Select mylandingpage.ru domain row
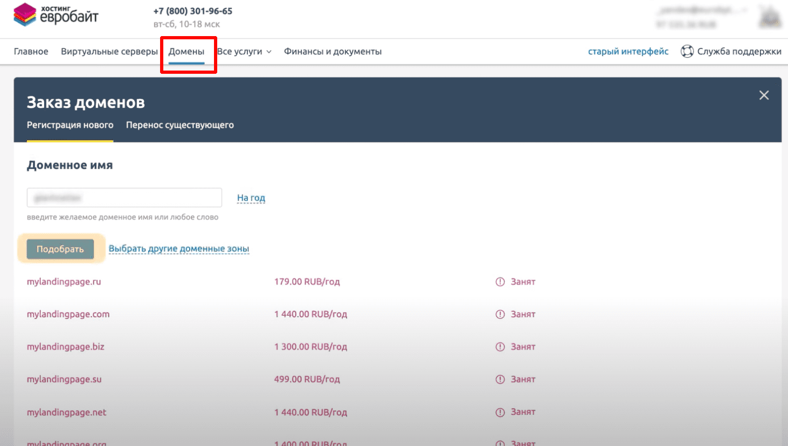This screenshot has height=446, width=788. pos(64,282)
